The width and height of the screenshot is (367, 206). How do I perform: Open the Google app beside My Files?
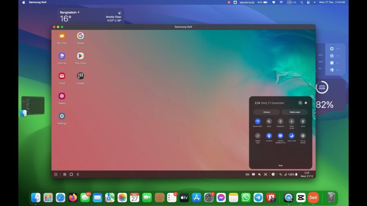point(80,36)
